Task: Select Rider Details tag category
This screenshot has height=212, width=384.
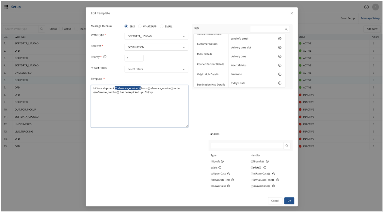Action: [204, 54]
